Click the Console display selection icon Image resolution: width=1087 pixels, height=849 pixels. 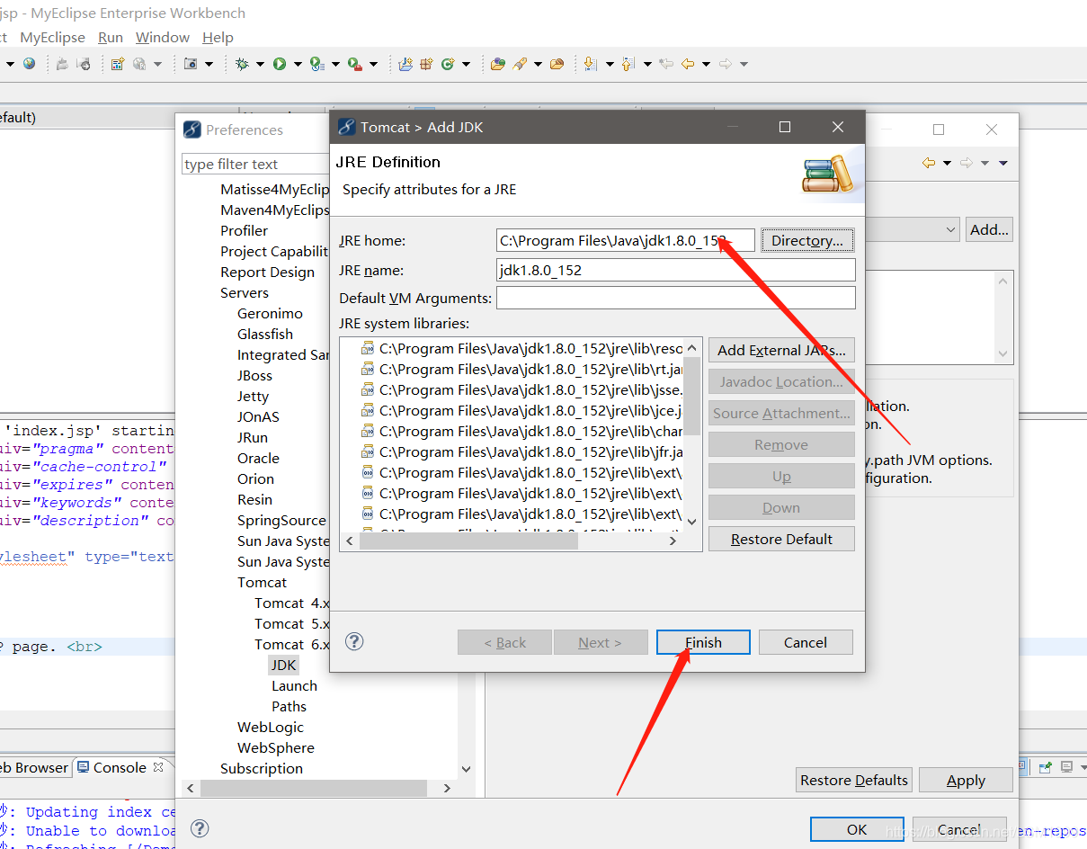1067,767
